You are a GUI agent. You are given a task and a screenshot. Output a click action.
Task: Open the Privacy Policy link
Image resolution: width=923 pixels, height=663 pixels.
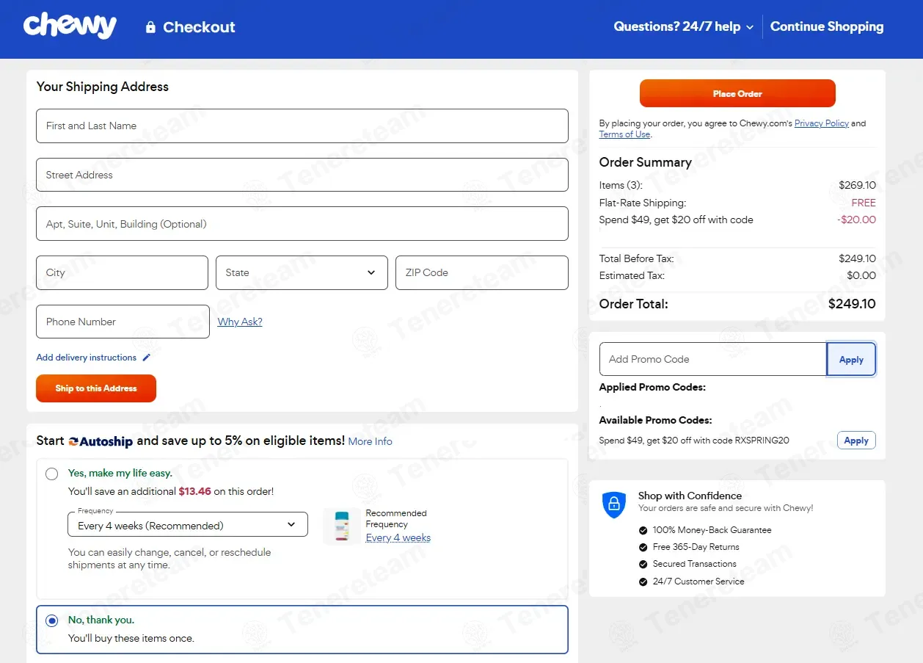(822, 123)
